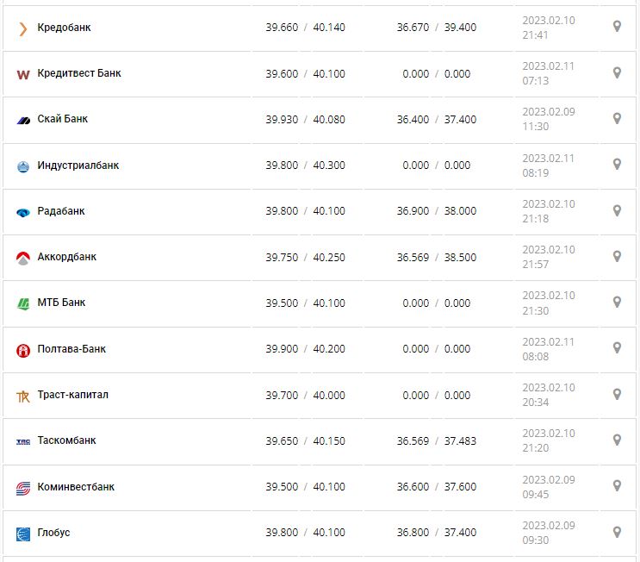640x562 pixels.
Task: Open the Кредобанк bank link
Action: 64,28
